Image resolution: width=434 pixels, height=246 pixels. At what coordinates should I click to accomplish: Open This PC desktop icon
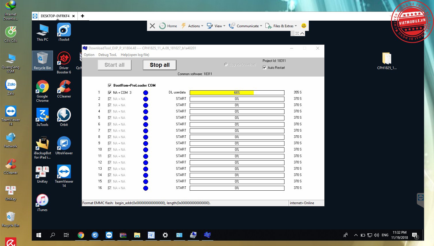pyautogui.click(x=42, y=32)
